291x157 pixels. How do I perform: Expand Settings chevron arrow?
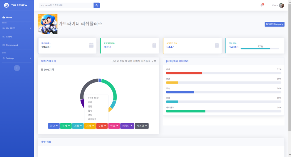[30, 58]
